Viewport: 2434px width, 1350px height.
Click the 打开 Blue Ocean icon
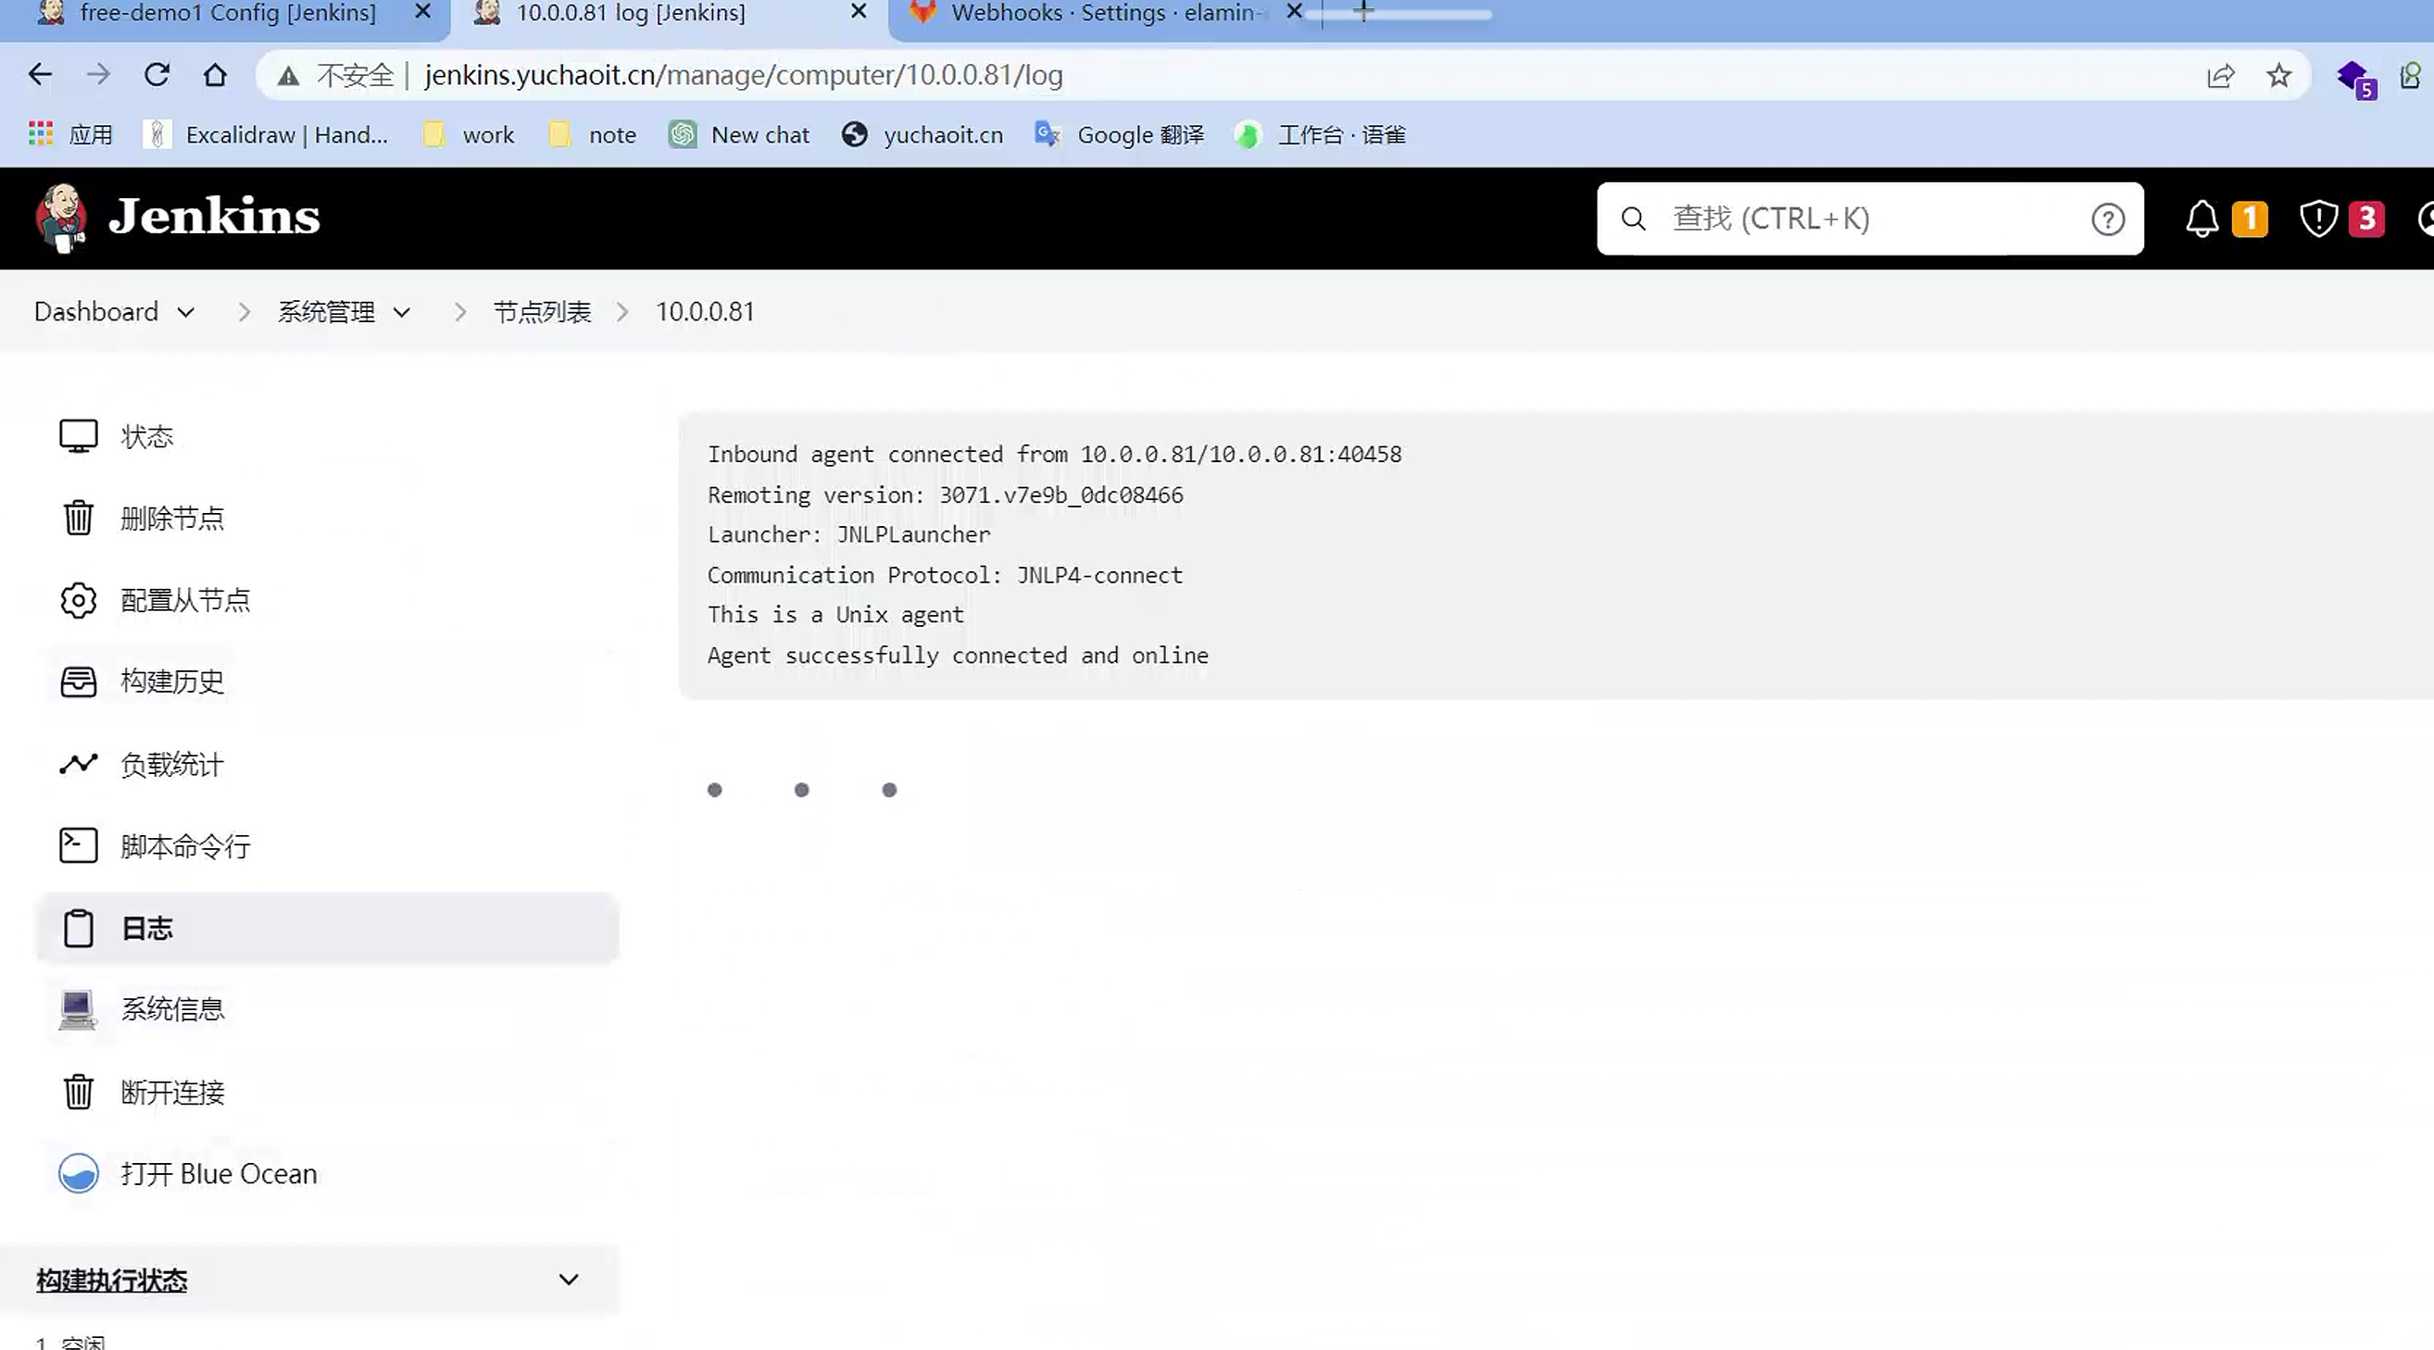(79, 1173)
